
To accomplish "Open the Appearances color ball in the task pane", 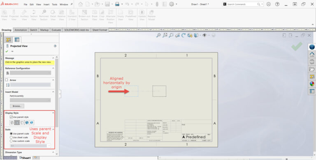I will (312, 84).
